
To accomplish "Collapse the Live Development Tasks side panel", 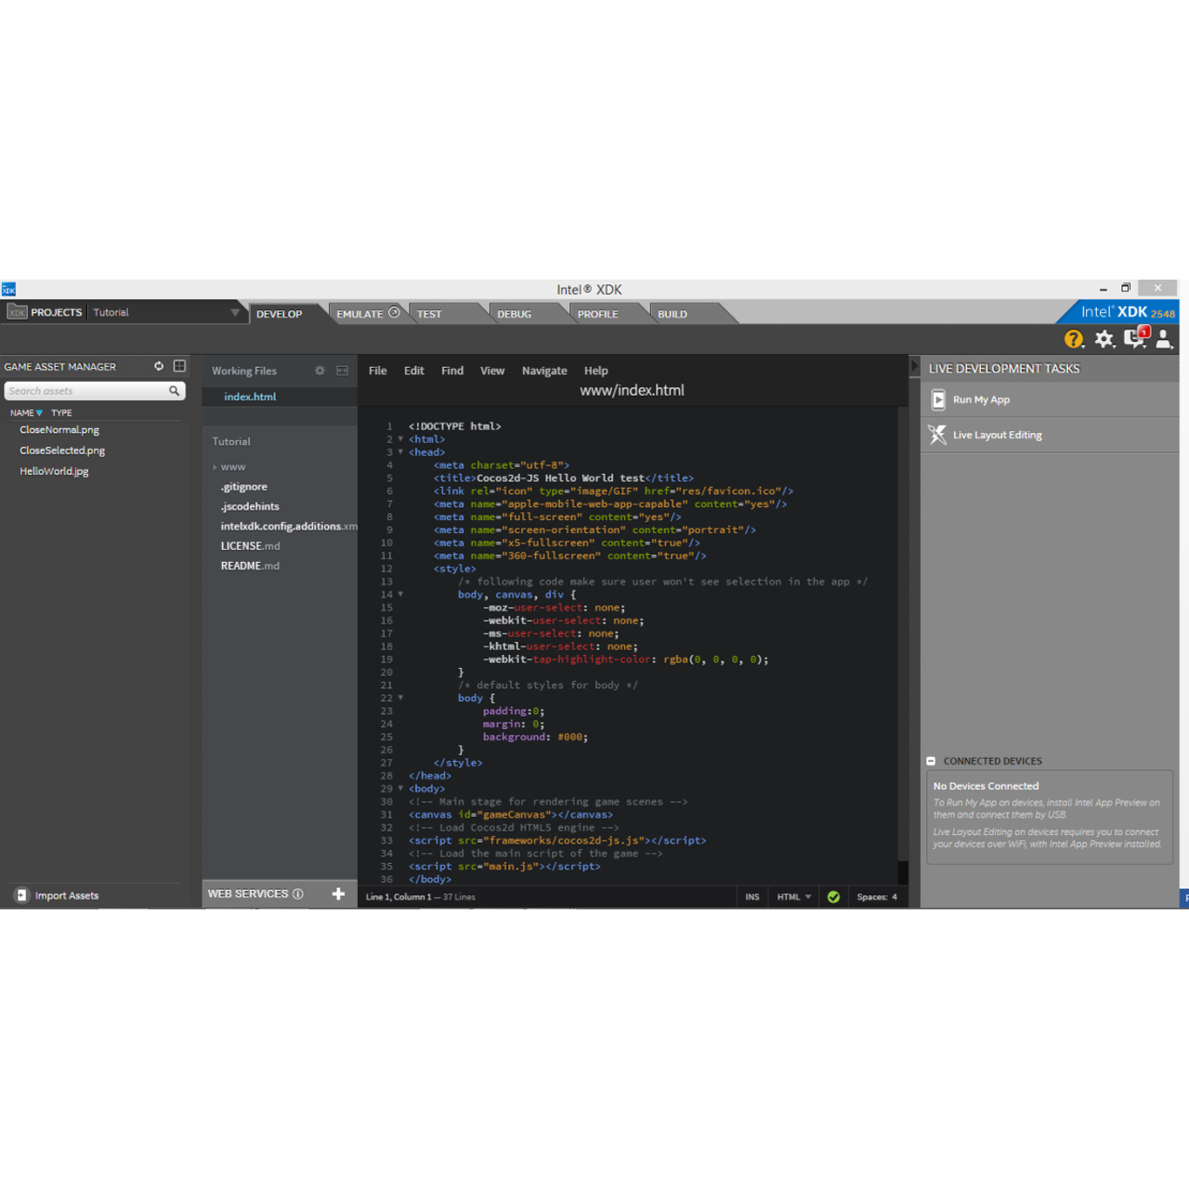I will tap(914, 367).
